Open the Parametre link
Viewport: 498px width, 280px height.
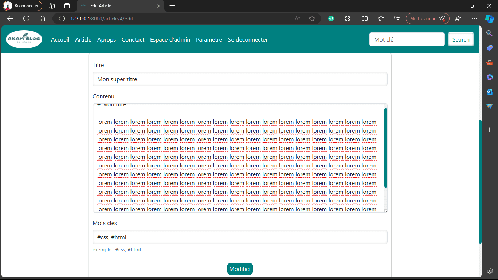209,40
